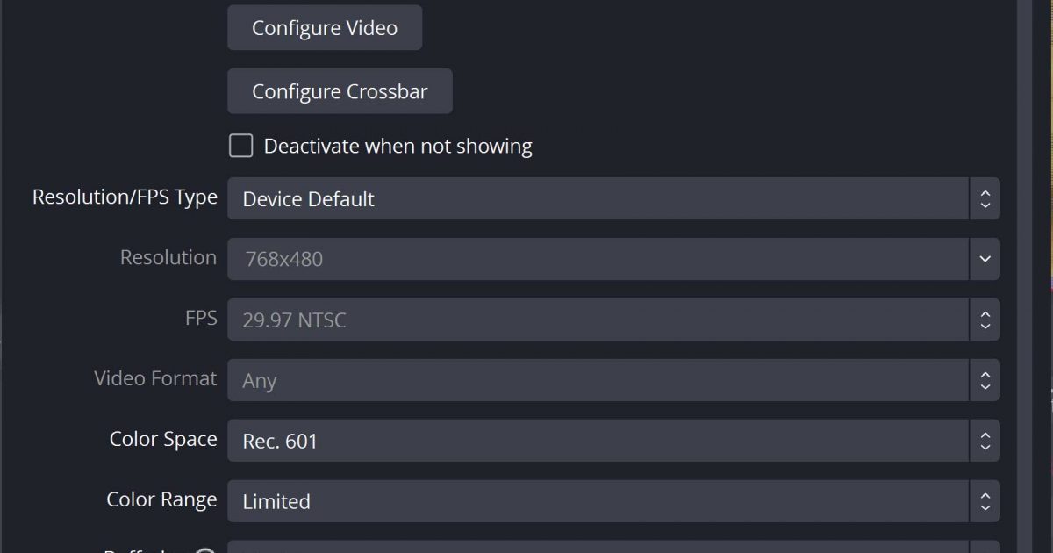The height and width of the screenshot is (553, 1053).
Task: Click the up-down arrows on Resolution/FPS Type
Action: [x=985, y=199]
